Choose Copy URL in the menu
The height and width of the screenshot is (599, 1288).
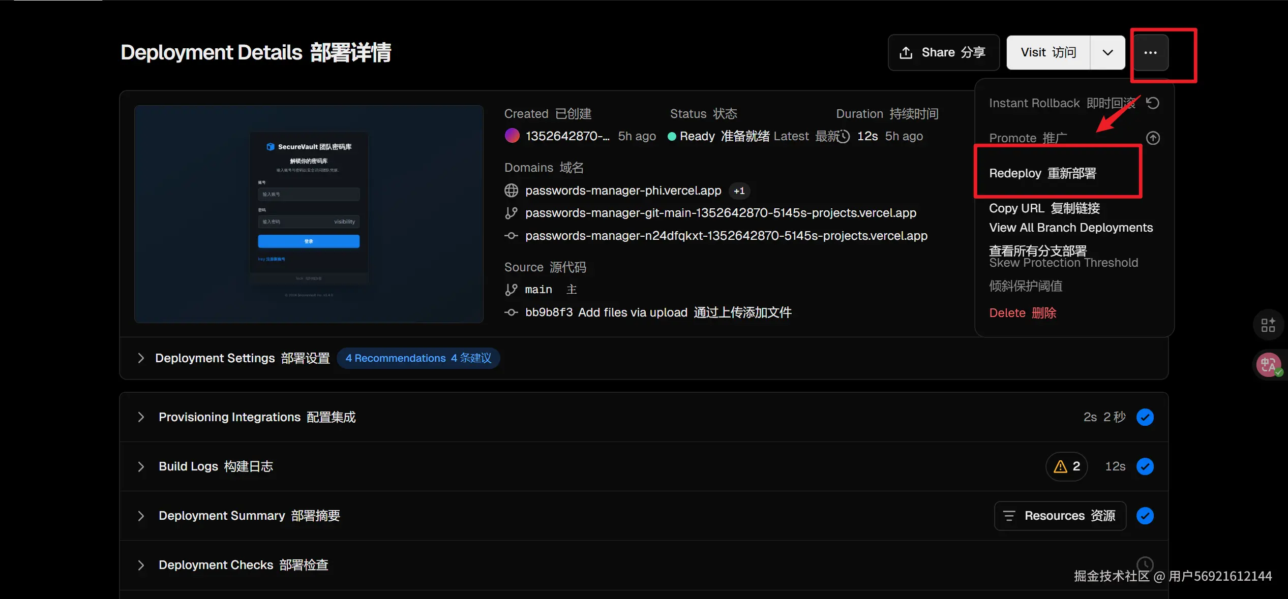pyautogui.click(x=1044, y=208)
